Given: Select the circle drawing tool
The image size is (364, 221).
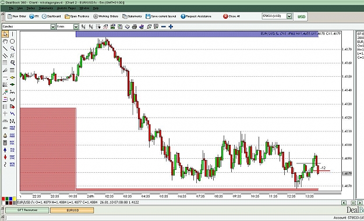Looking at the screenshot, I should click(x=12, y=41).
